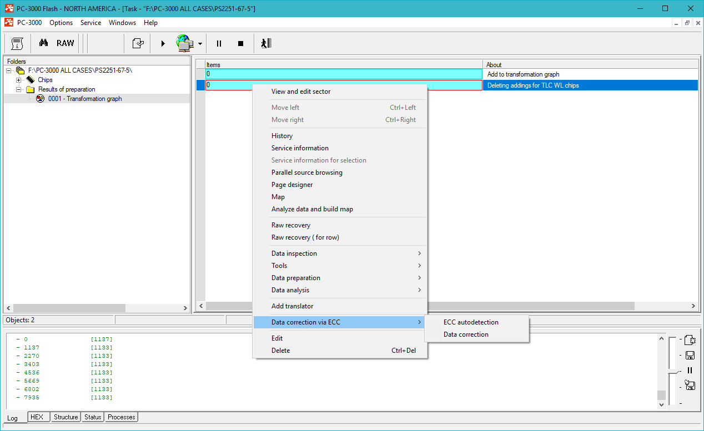
Task: Pause log output with the log pause icon
Action: point(690,370)
